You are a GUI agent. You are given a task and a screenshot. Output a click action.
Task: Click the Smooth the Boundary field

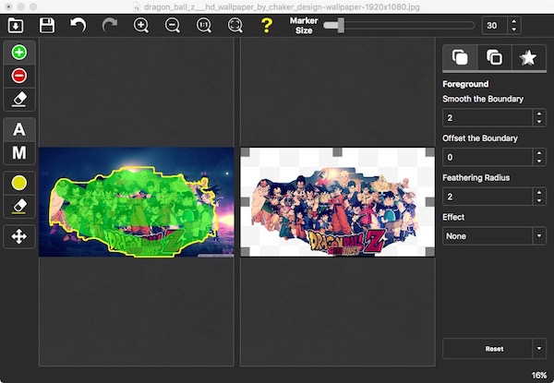tap(488, 117)
